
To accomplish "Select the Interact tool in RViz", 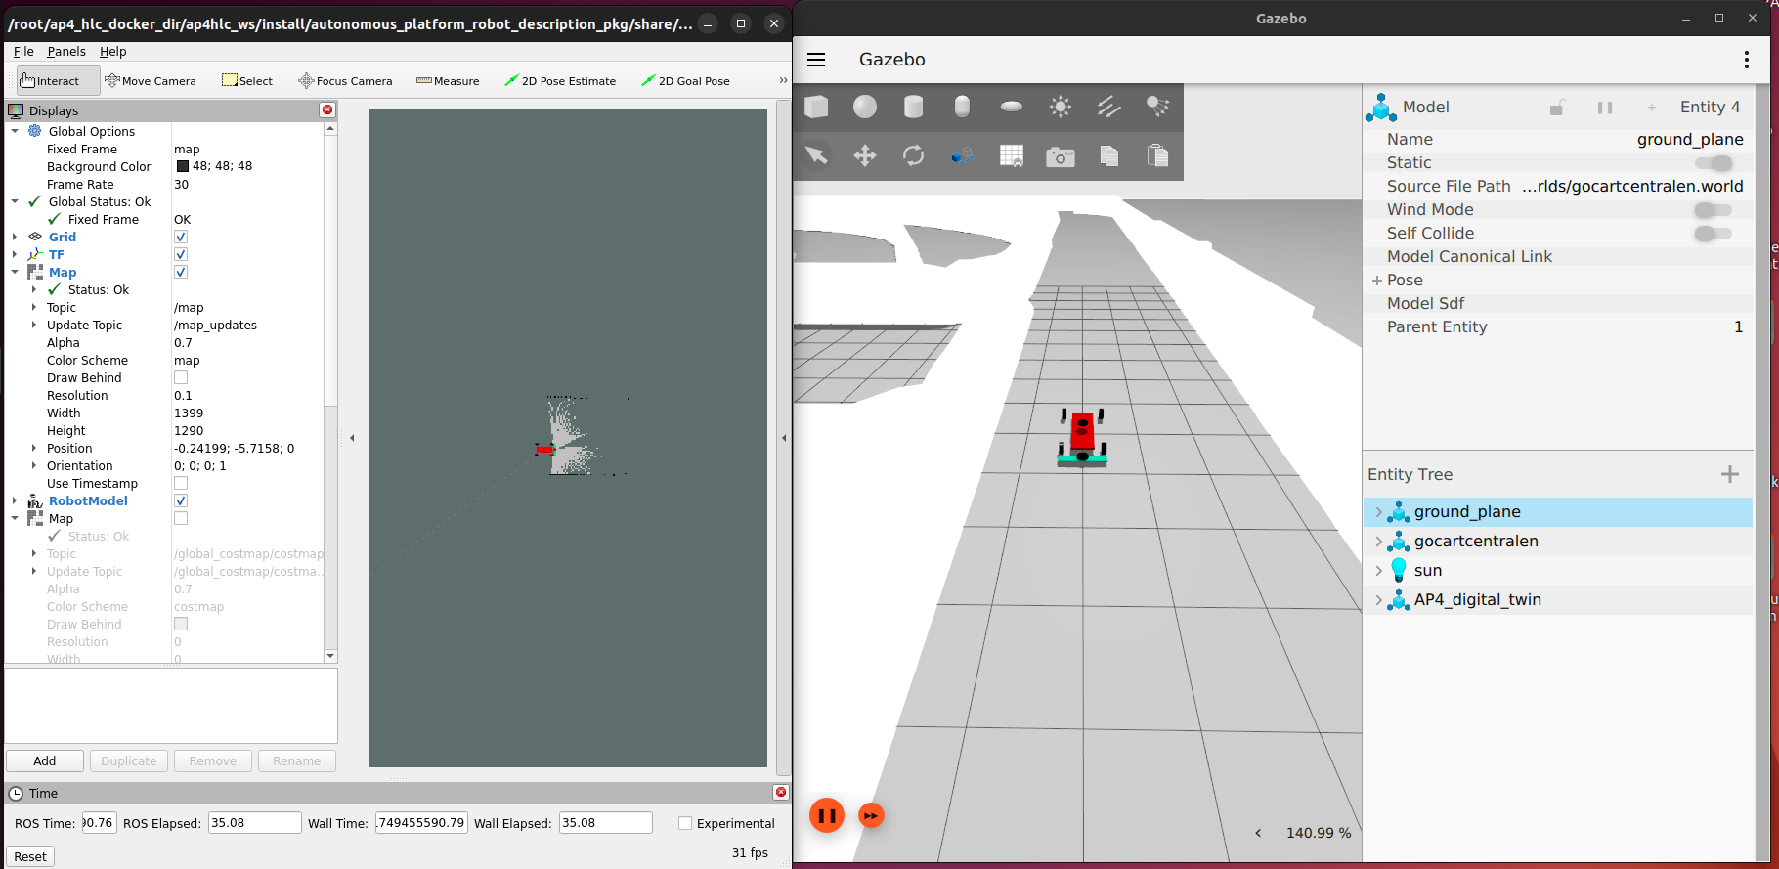I will point(58,81).
